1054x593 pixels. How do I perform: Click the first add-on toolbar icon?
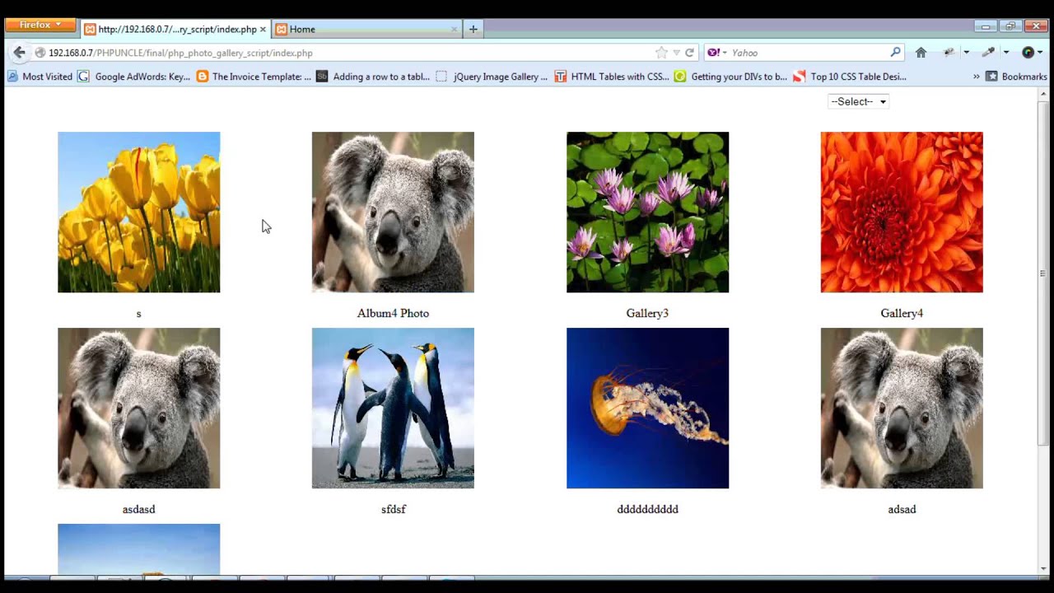(x=949, y=53)
